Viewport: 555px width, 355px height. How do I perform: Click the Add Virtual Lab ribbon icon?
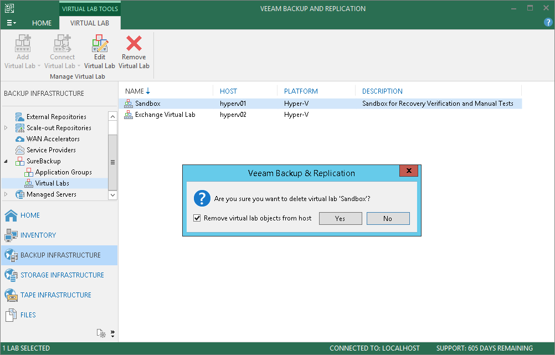[23, 43]
